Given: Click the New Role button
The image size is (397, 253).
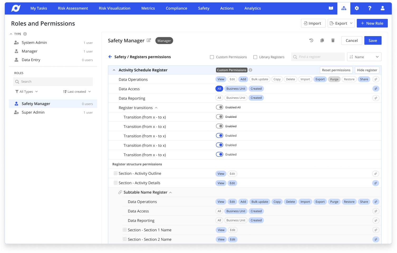Looking at the screenshot, I should 372,23.
